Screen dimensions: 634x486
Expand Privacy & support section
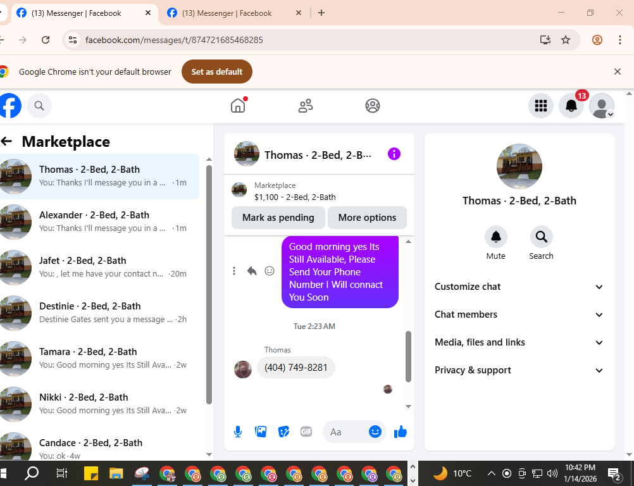(x=519, y=370)
